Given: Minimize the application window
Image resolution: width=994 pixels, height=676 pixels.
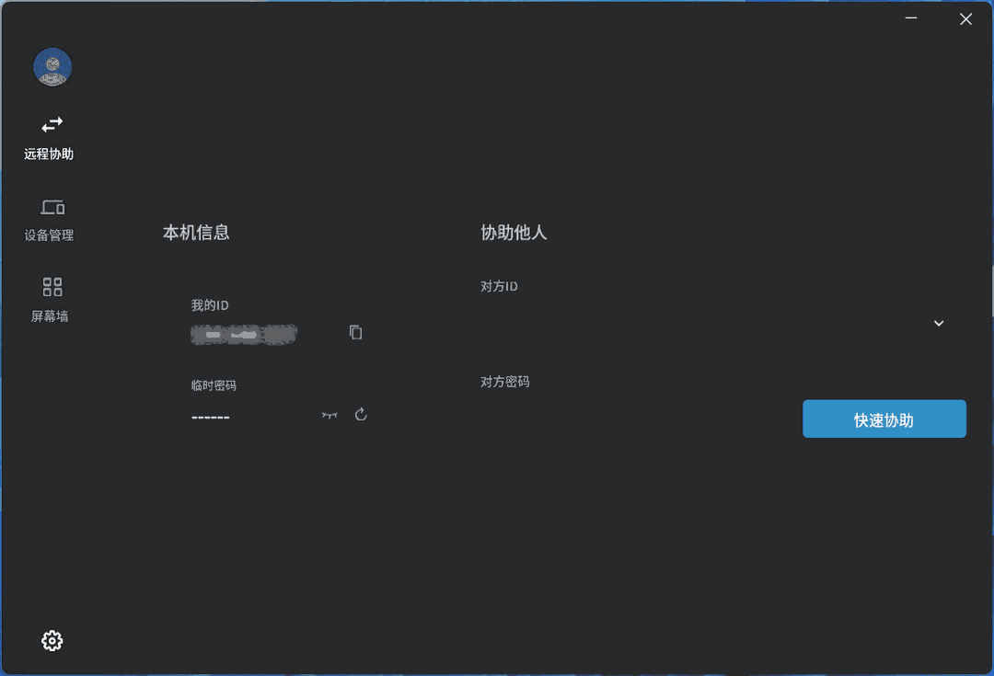Looking at the screenshot, I should point(910,17).
